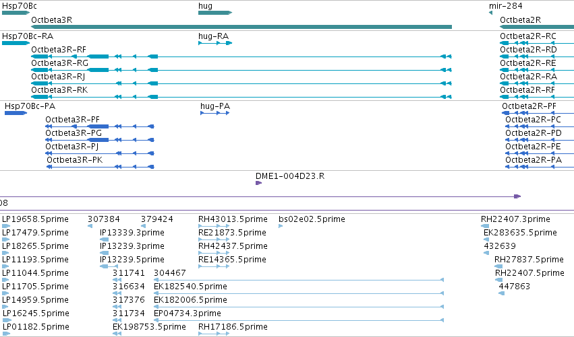Viewport: 574px width, 337px height.
Task: Click the Hsp70Bc-PA protein label
Action: (x=30, y=106)
